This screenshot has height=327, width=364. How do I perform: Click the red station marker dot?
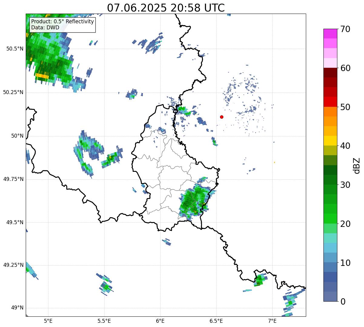[x=222, y=117]
